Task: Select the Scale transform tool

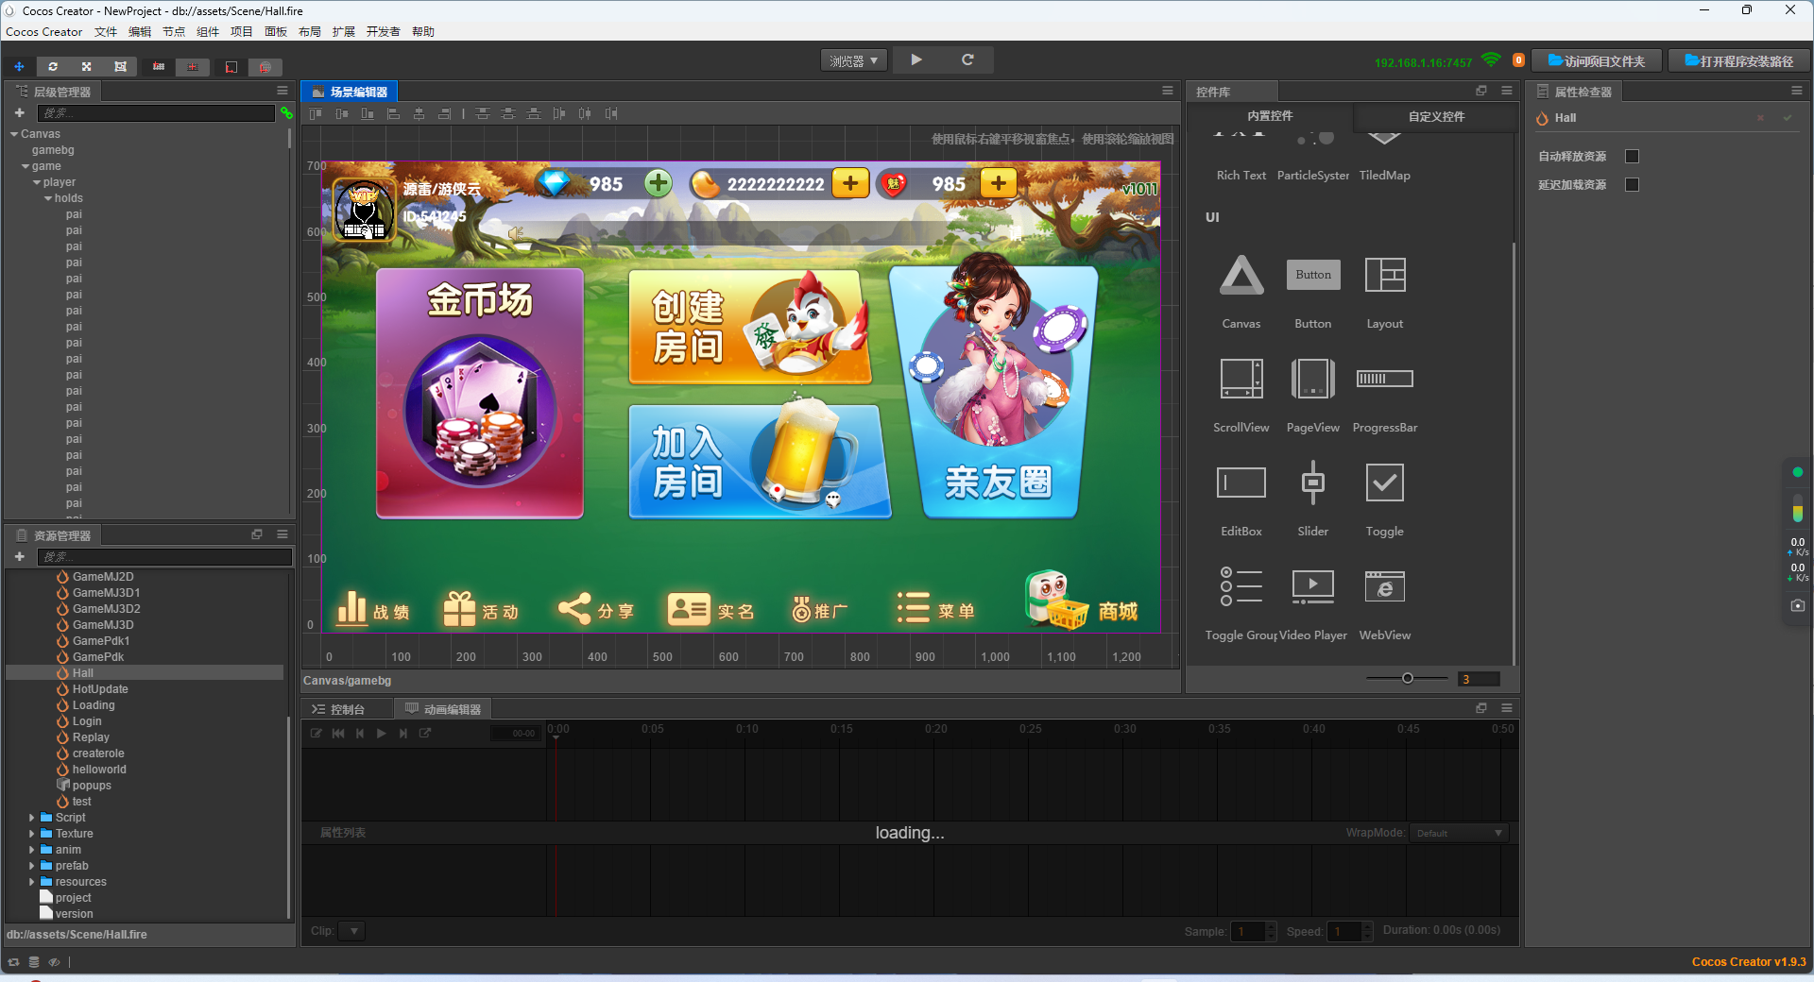Action: [86, 67]
